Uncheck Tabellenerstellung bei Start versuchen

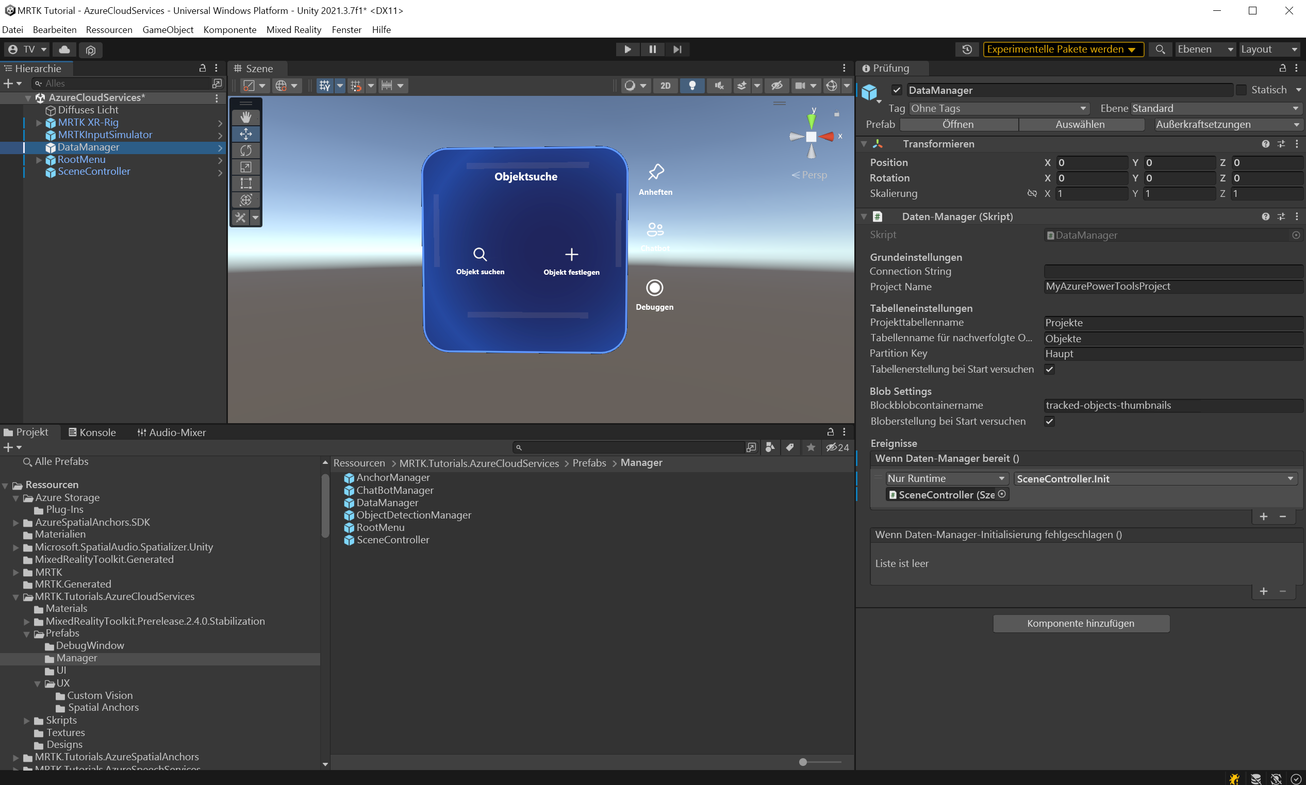pos(1050,369)
